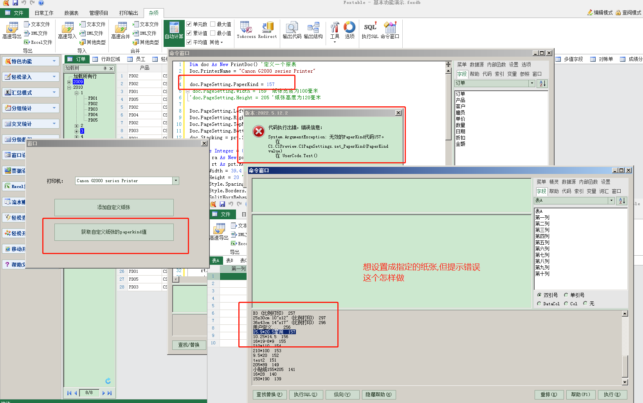Toggle the 累计值 checkbox

pyautogui.click(x=189, y=33)
